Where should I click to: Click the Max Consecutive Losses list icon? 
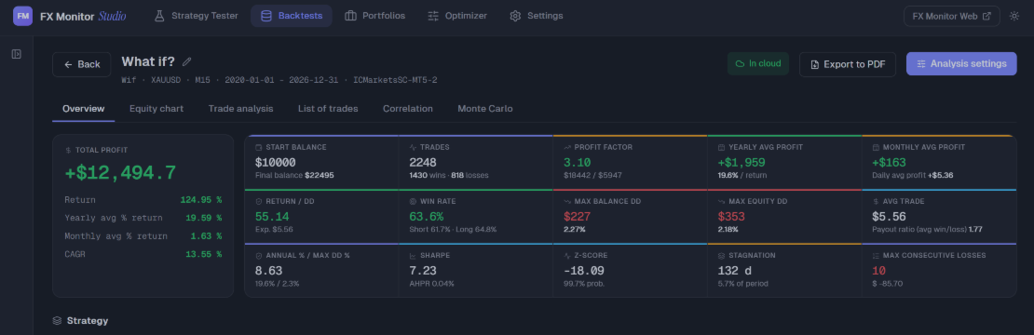tap(876, 255)
